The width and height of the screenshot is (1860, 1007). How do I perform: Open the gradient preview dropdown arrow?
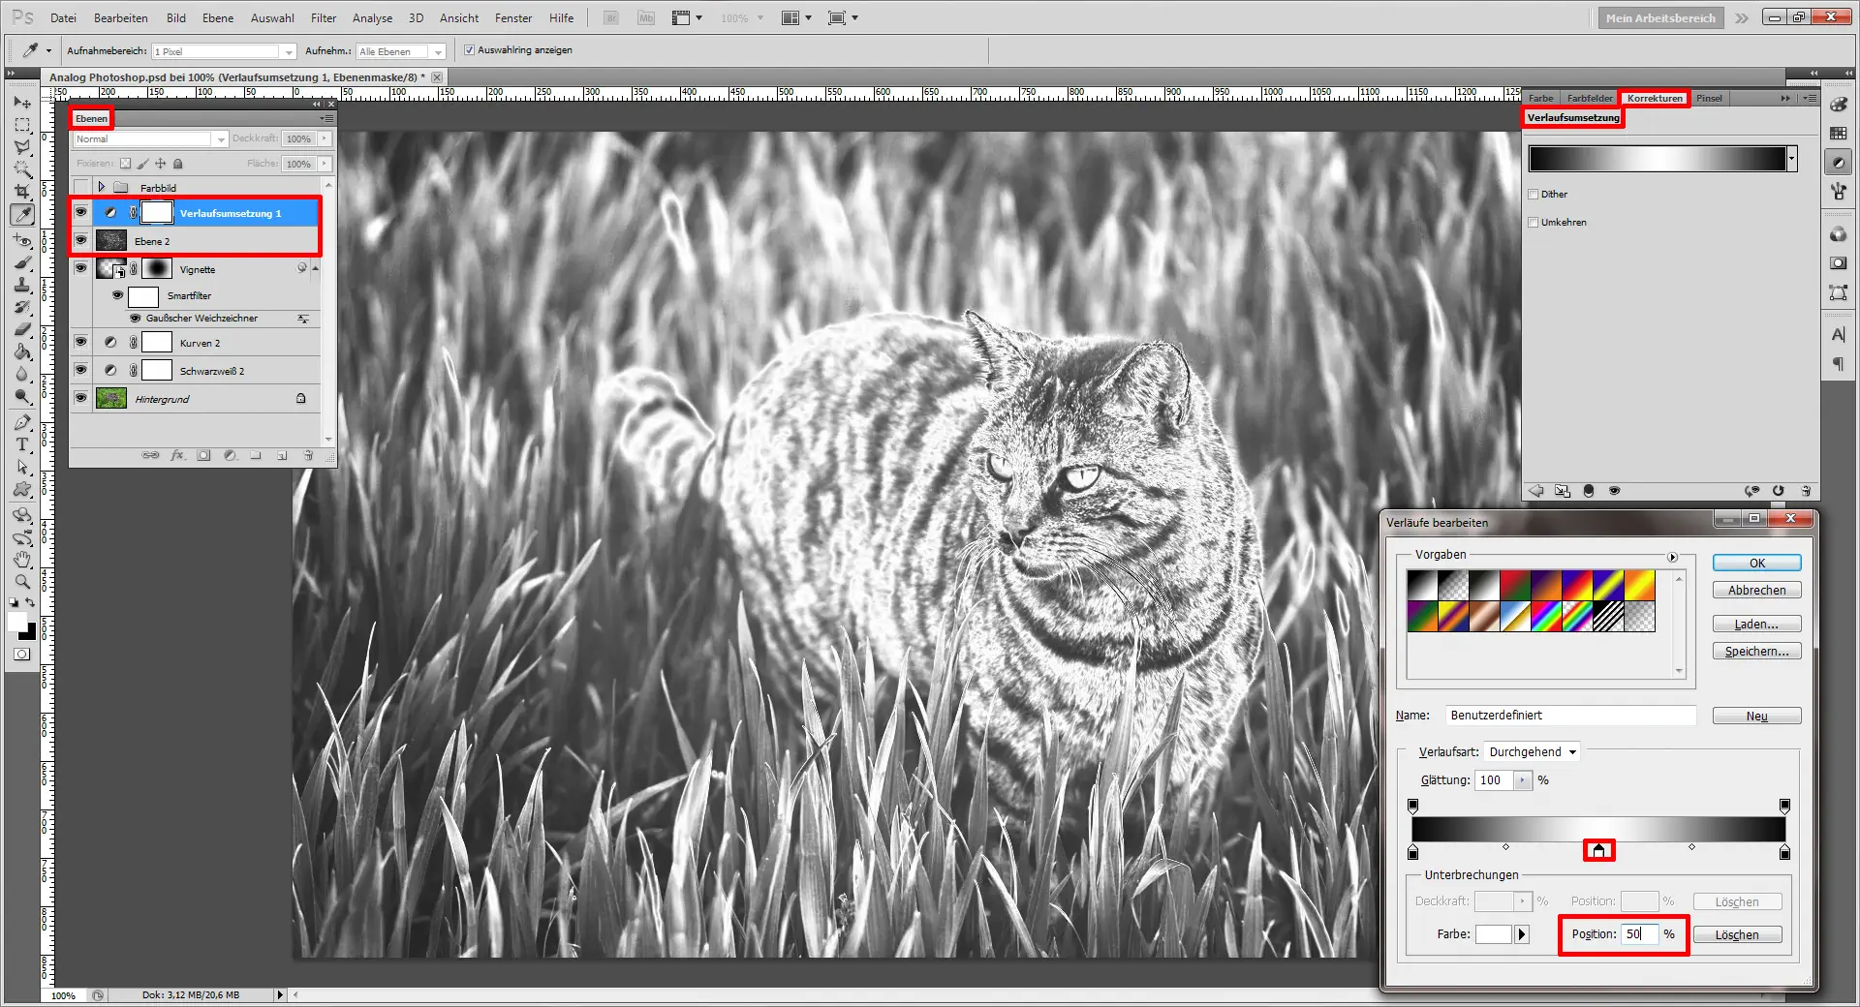click(1793, 159)
